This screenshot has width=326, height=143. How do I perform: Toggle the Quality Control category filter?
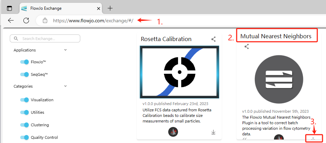pos(24,137)
